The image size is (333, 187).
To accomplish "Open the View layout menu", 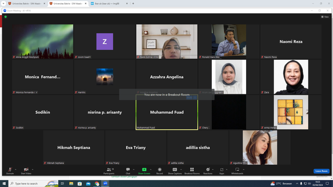I will 325,17.
